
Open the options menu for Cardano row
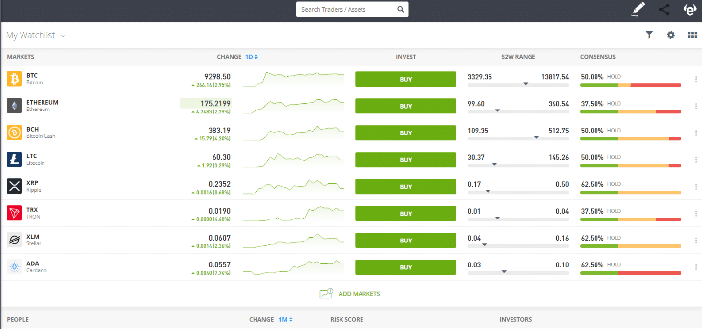pyautogui.click(x=696, y=266)
